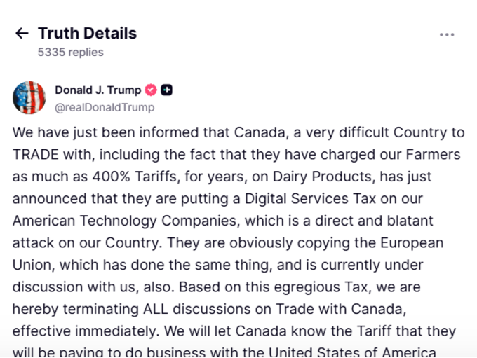The height and width of the screenshot is (358, 477).
Task: Open the Donald J. Trump display name
Action: click(98, 90)
